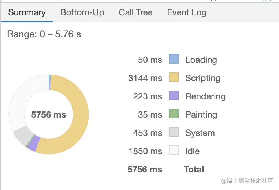Select the Call Tree tab
This screenshot has width=279, height=190.
pyautogui.click(x=135, y=12)
